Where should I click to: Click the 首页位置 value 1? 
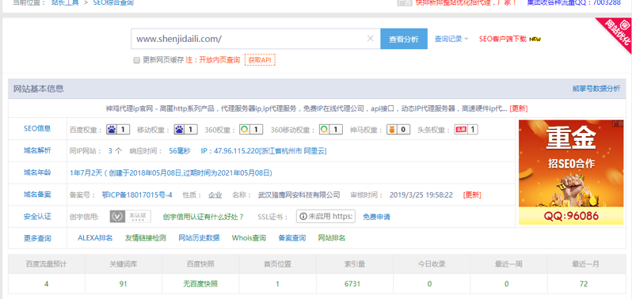coord(277,284)
